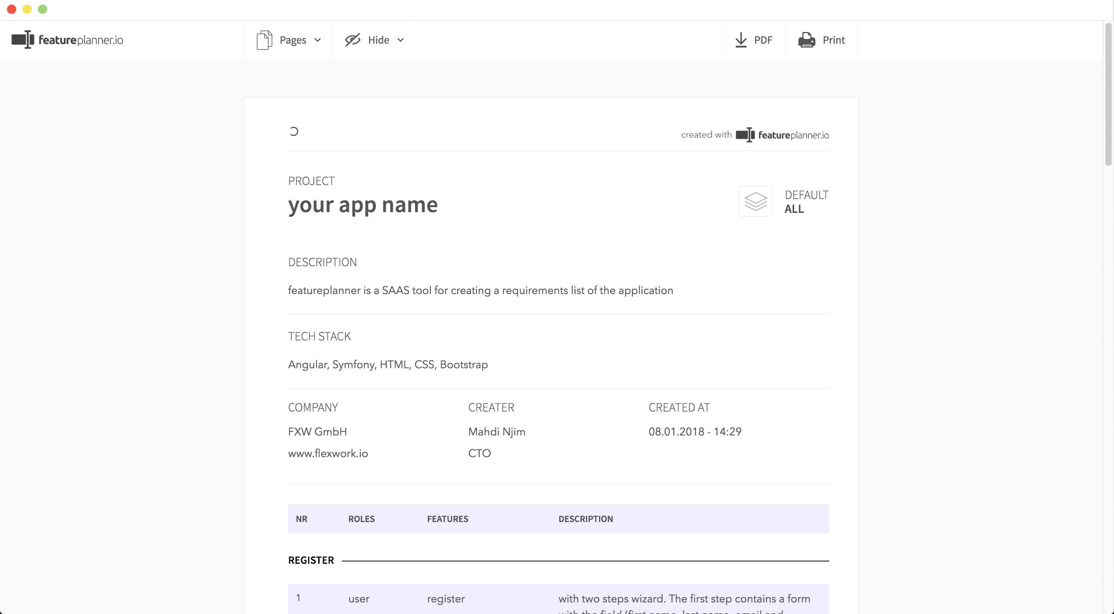Viewport: 1114px width, 614px height.
Task: Toggle visibility using the Hide control
Action: pyautogui.click(x=378, y=40)
